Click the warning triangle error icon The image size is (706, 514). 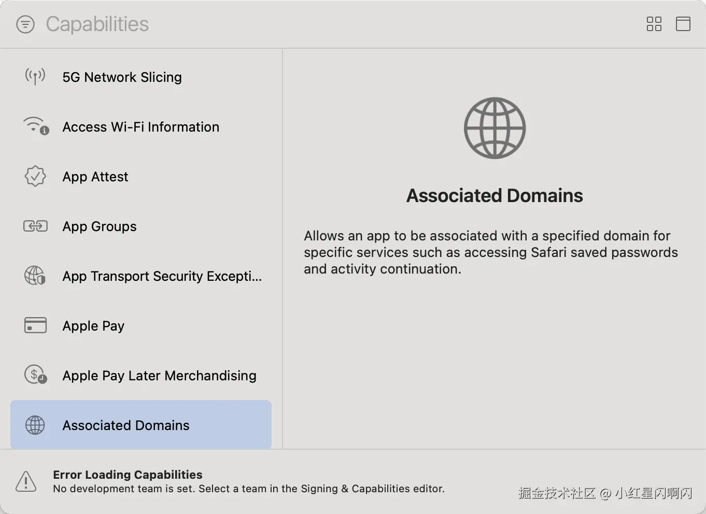pyautogui.click(x=26, y=481)
